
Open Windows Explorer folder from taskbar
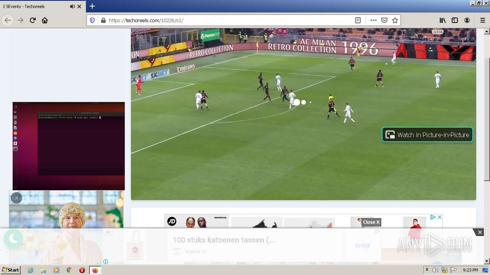43,270
